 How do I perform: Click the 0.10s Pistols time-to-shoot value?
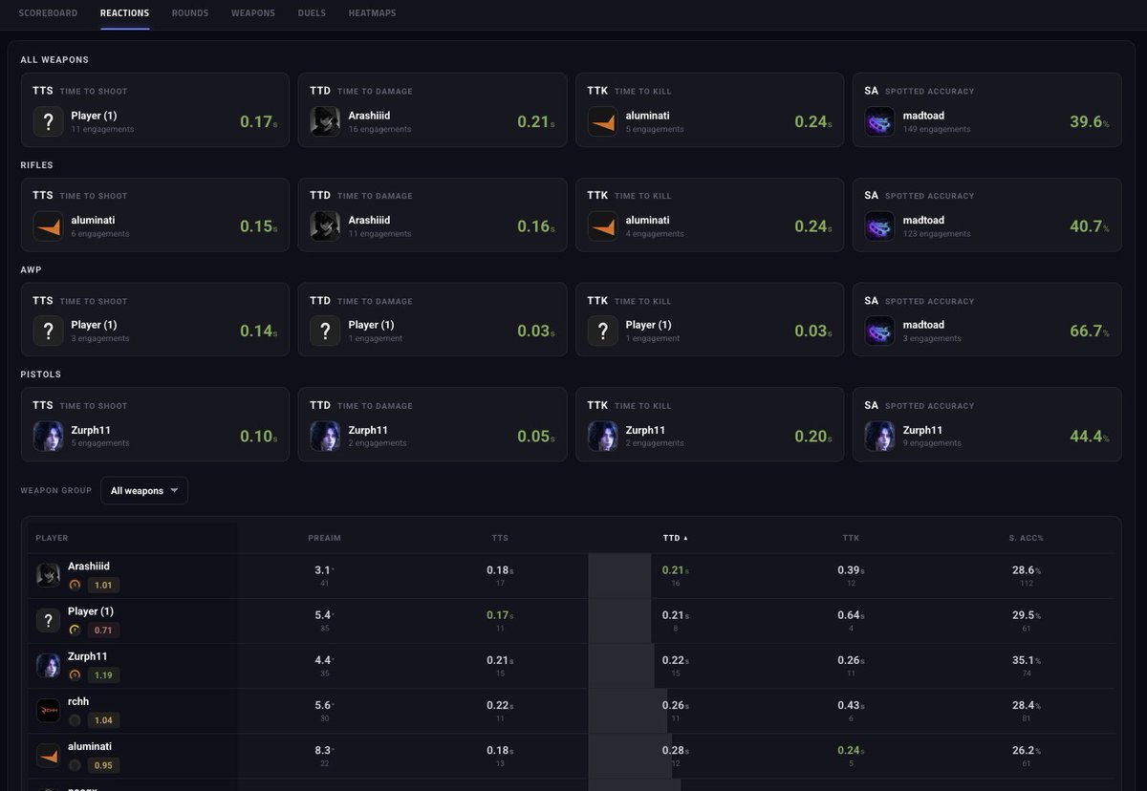pyautogui.click(x=258, y=437)
